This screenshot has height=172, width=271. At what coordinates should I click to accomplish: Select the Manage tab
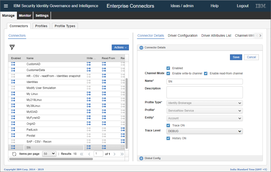pyautogui.click(x=8, y=16)
